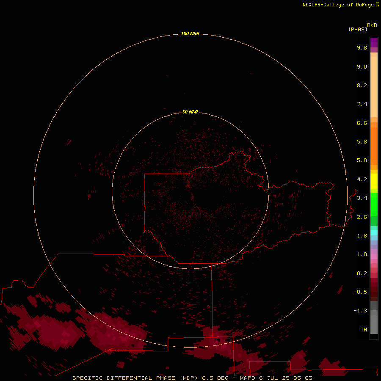
Task: Click the 8.2 legend value
Action: (362, 85)
